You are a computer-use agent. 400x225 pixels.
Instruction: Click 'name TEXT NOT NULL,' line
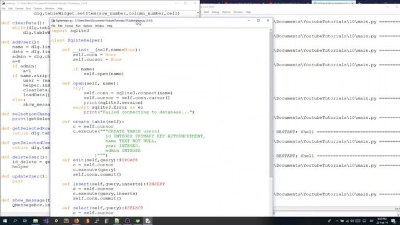[131, 141]
